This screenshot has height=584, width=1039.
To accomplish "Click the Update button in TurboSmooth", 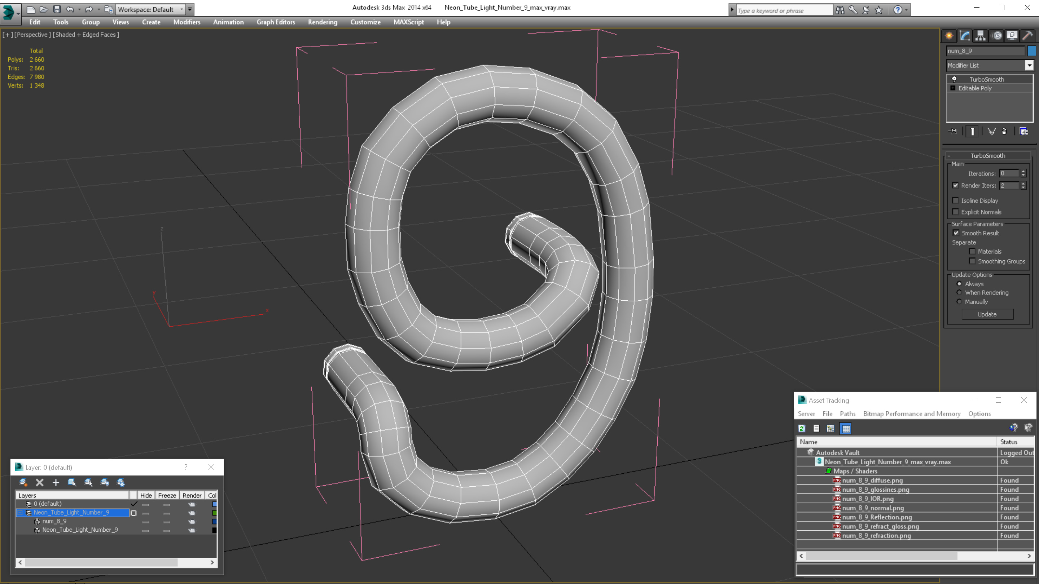I will pyautogui.click(x=987, y=314).
